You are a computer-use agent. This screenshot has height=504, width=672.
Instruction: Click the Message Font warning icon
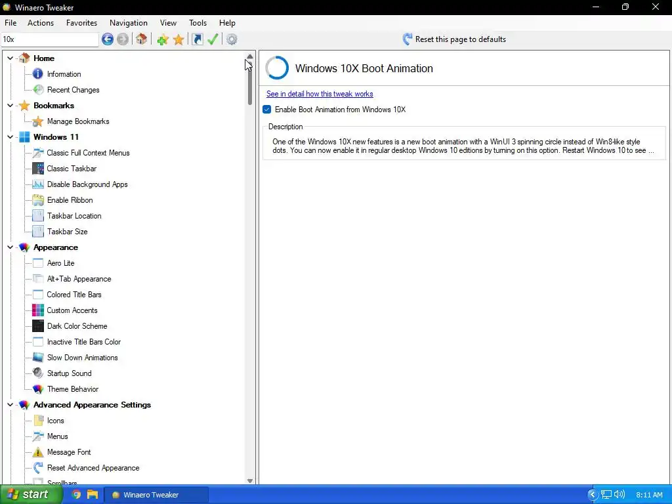(x=38, y=452)
